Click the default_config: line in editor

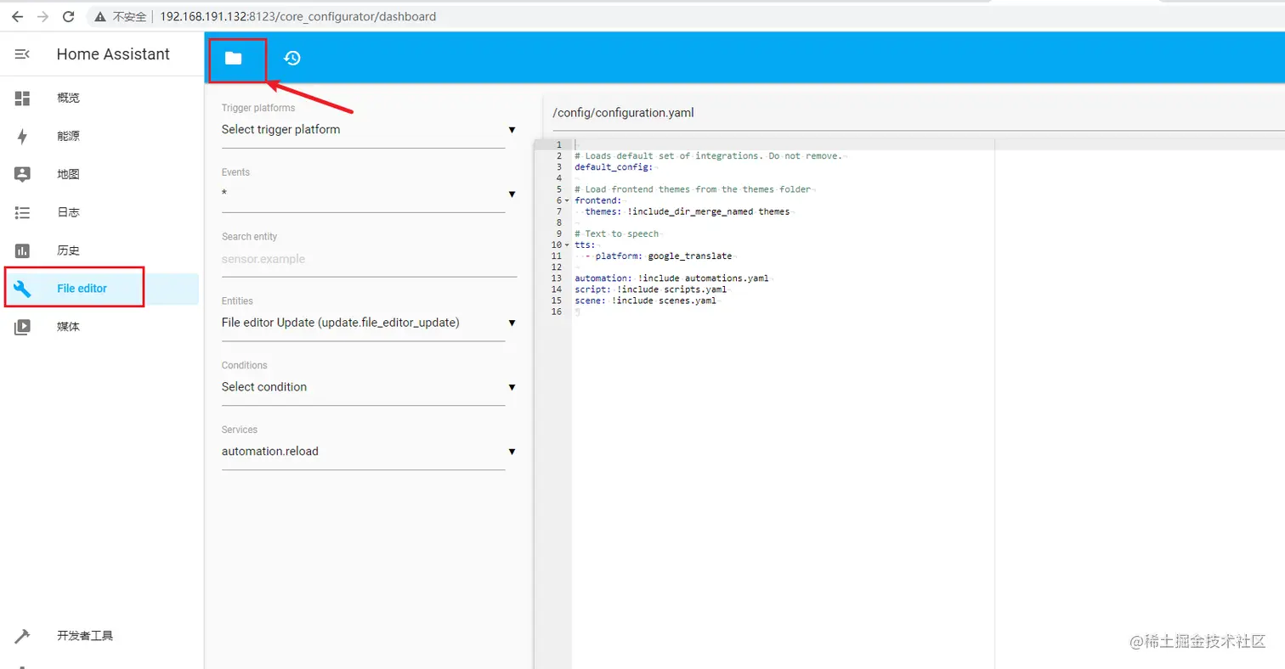614,167
